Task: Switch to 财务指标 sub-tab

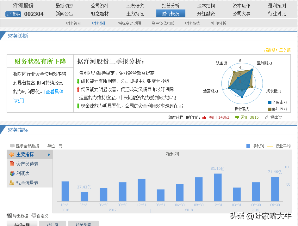Action: (x=100, y=23)
